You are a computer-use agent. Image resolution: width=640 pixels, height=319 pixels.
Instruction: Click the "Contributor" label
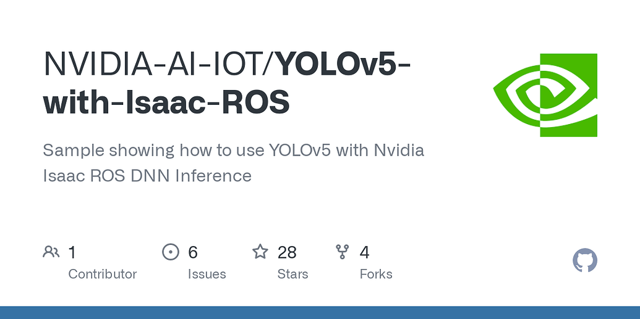[102, 274]
